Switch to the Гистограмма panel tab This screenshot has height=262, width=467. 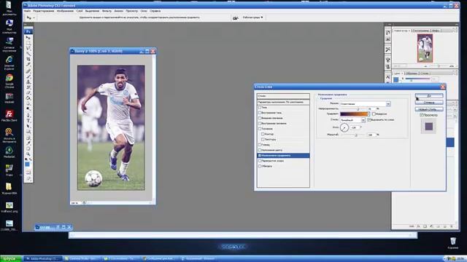(x=421, y=31)
